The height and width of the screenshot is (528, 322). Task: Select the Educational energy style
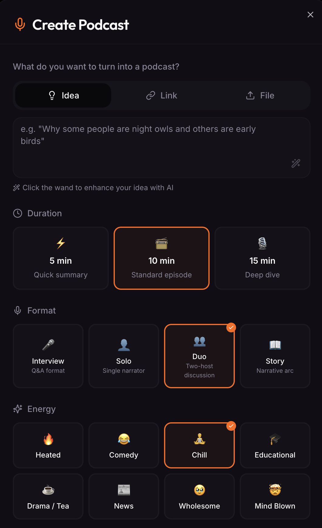click(x=275, y=445)
